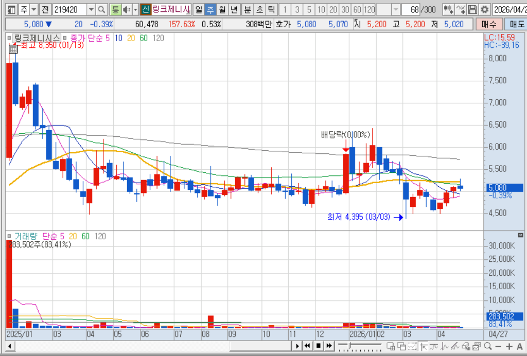527x356 pixels.
Task: Open the interval combo box dropdown
Action: [396, 9]
